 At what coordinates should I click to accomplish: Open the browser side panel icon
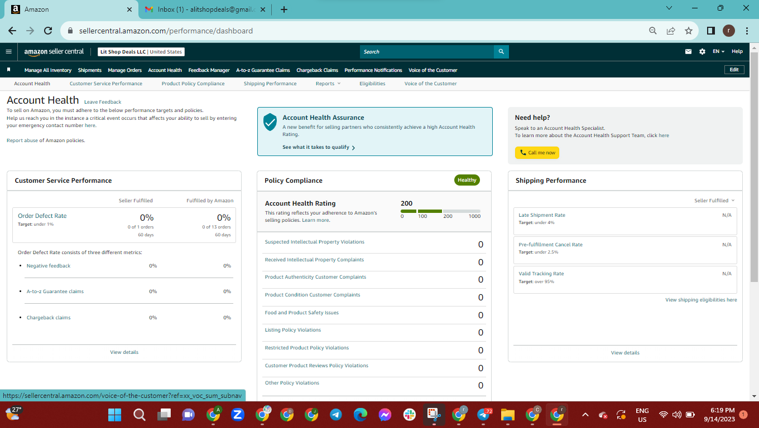coord(711,31)
